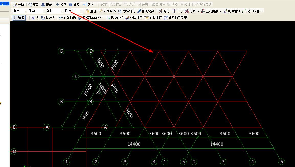Viewport: 295px width, 167px height.
Task: Choose the 移动 (Move) tool
Action: point(61,4)
